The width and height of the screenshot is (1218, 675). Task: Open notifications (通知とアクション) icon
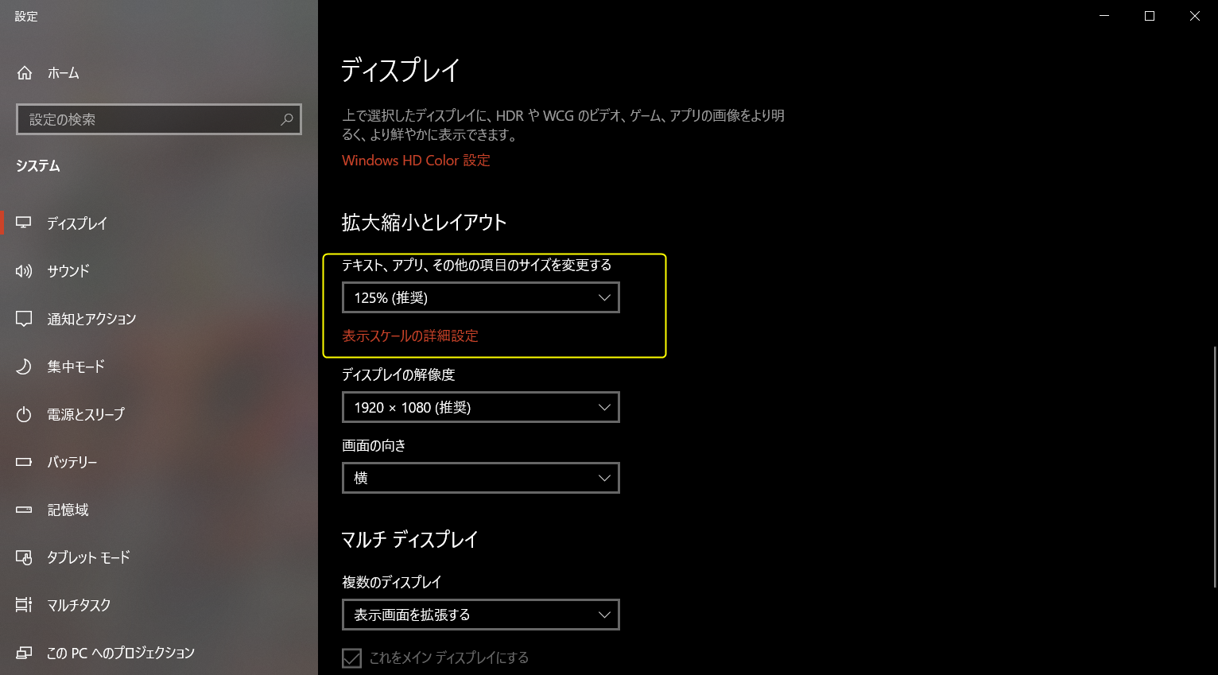[24, 319]
